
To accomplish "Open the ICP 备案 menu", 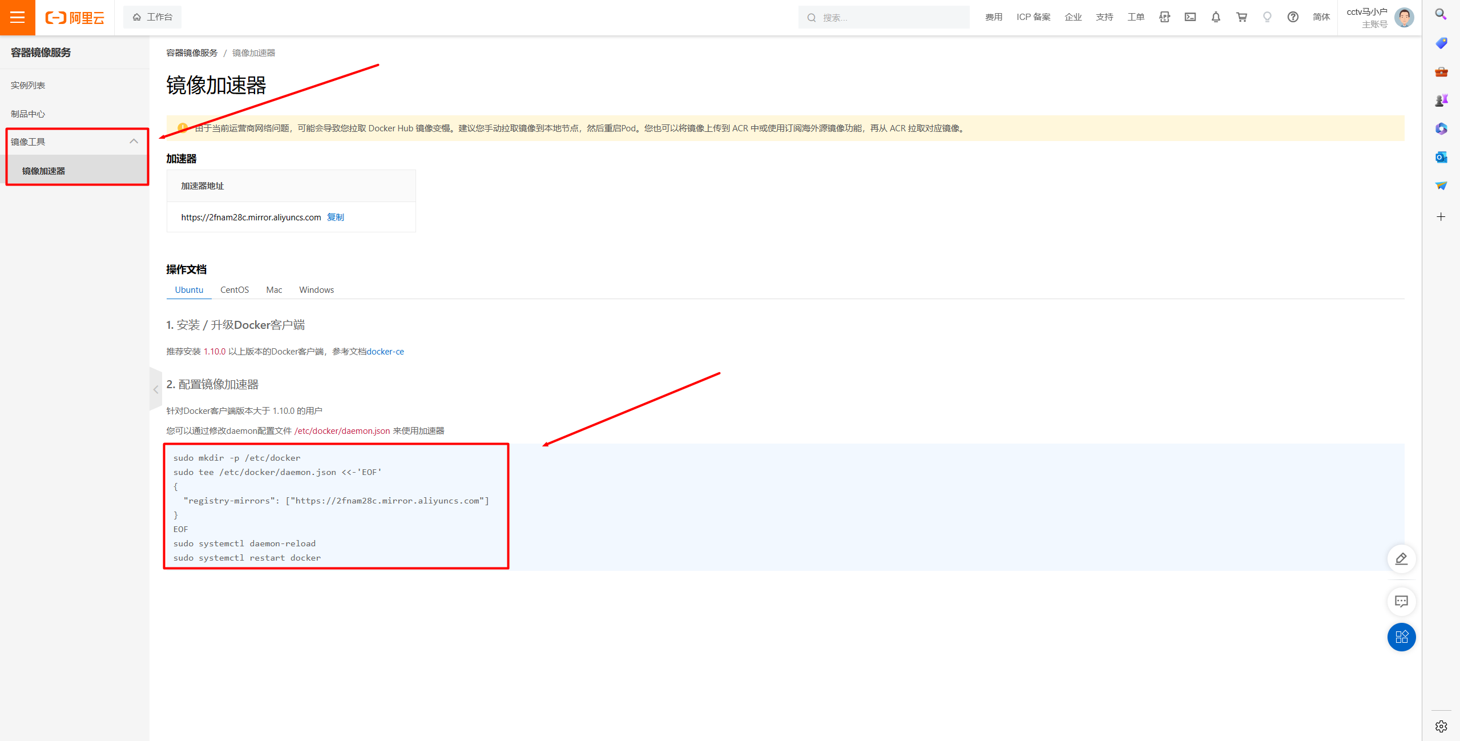I will [x=1033, y=17].
